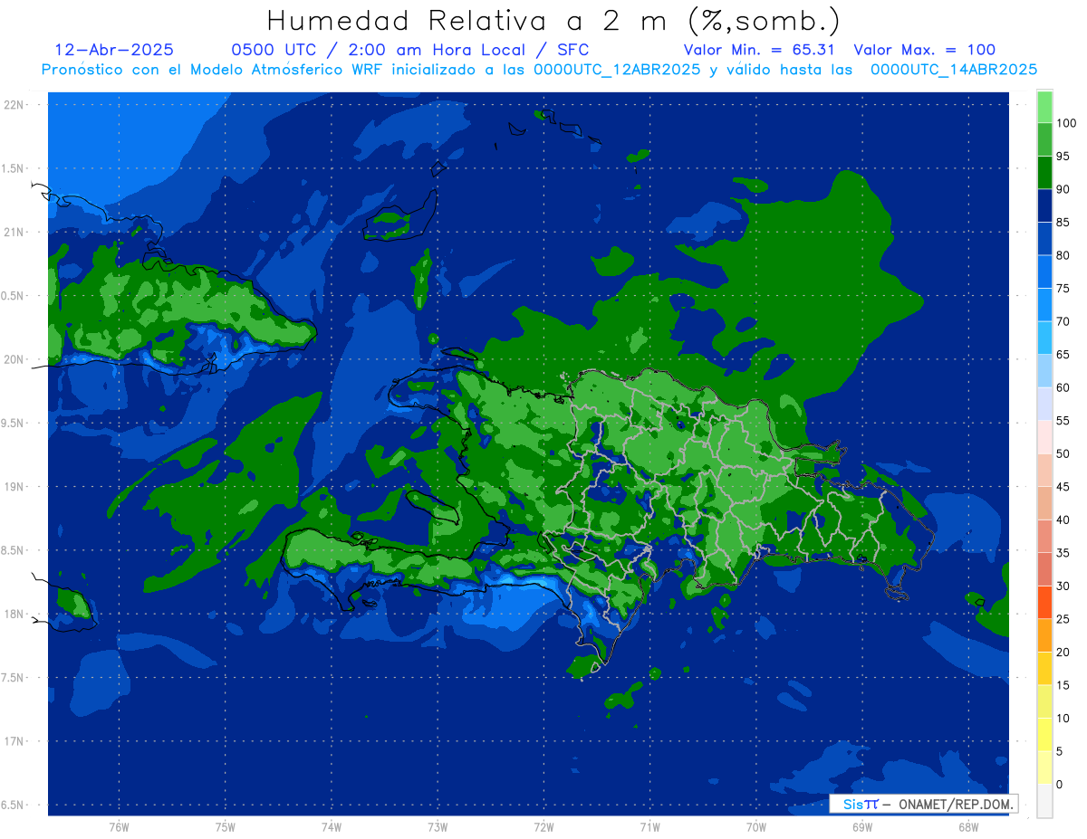Screen dimensions: 1087x839
Task: Pick the sky-blue swatch between 70 and 65
Action: 1044,338
